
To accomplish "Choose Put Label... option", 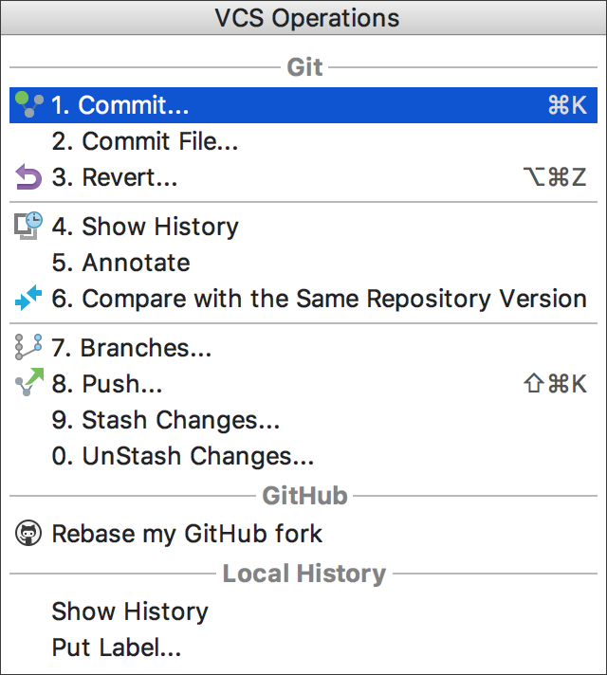I will (303, 648).
